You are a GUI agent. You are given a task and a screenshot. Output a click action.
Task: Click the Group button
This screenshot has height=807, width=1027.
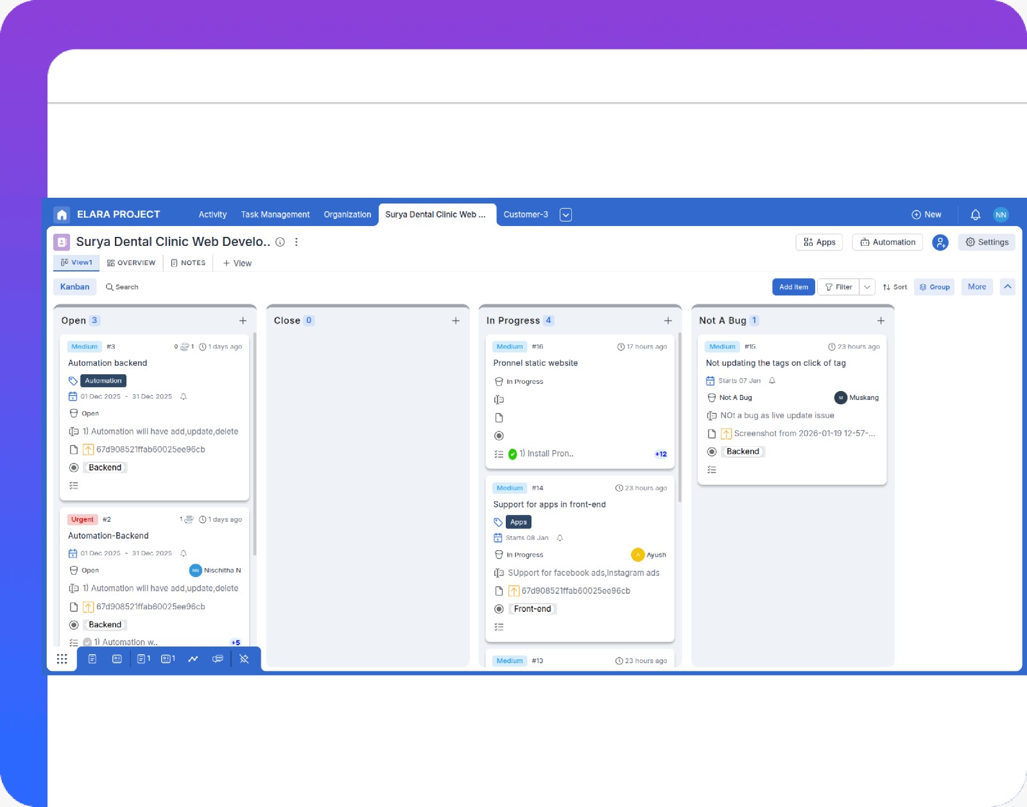934,287
